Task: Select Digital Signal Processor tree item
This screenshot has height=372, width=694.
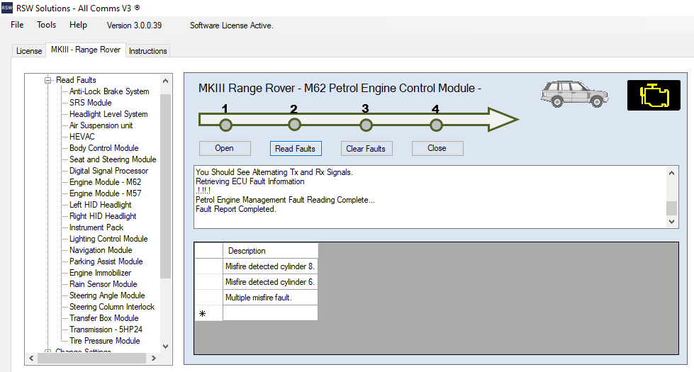Action: tap(109, 171)
